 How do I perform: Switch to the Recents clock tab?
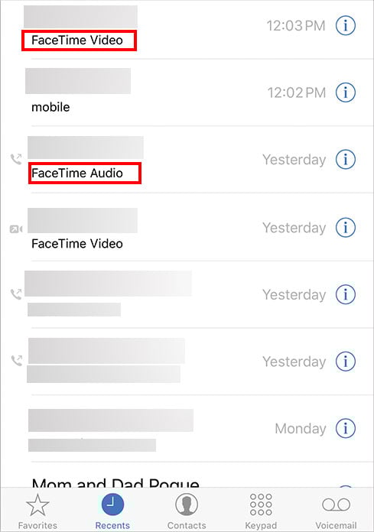pos(112,511)
